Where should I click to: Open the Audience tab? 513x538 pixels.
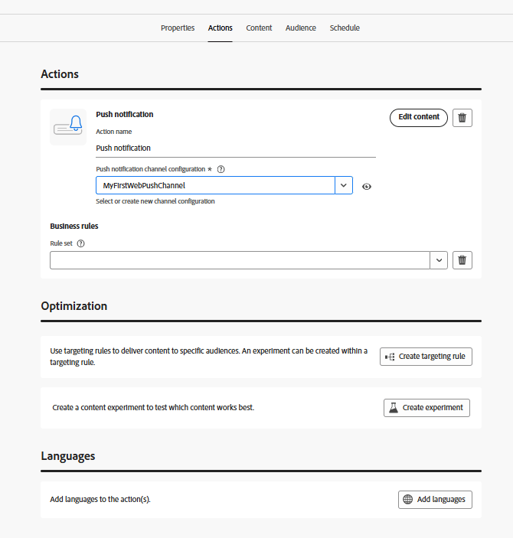point(301,28)
